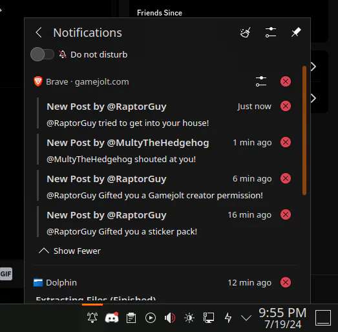Open Discord from the system tray

tap(112, 318)
